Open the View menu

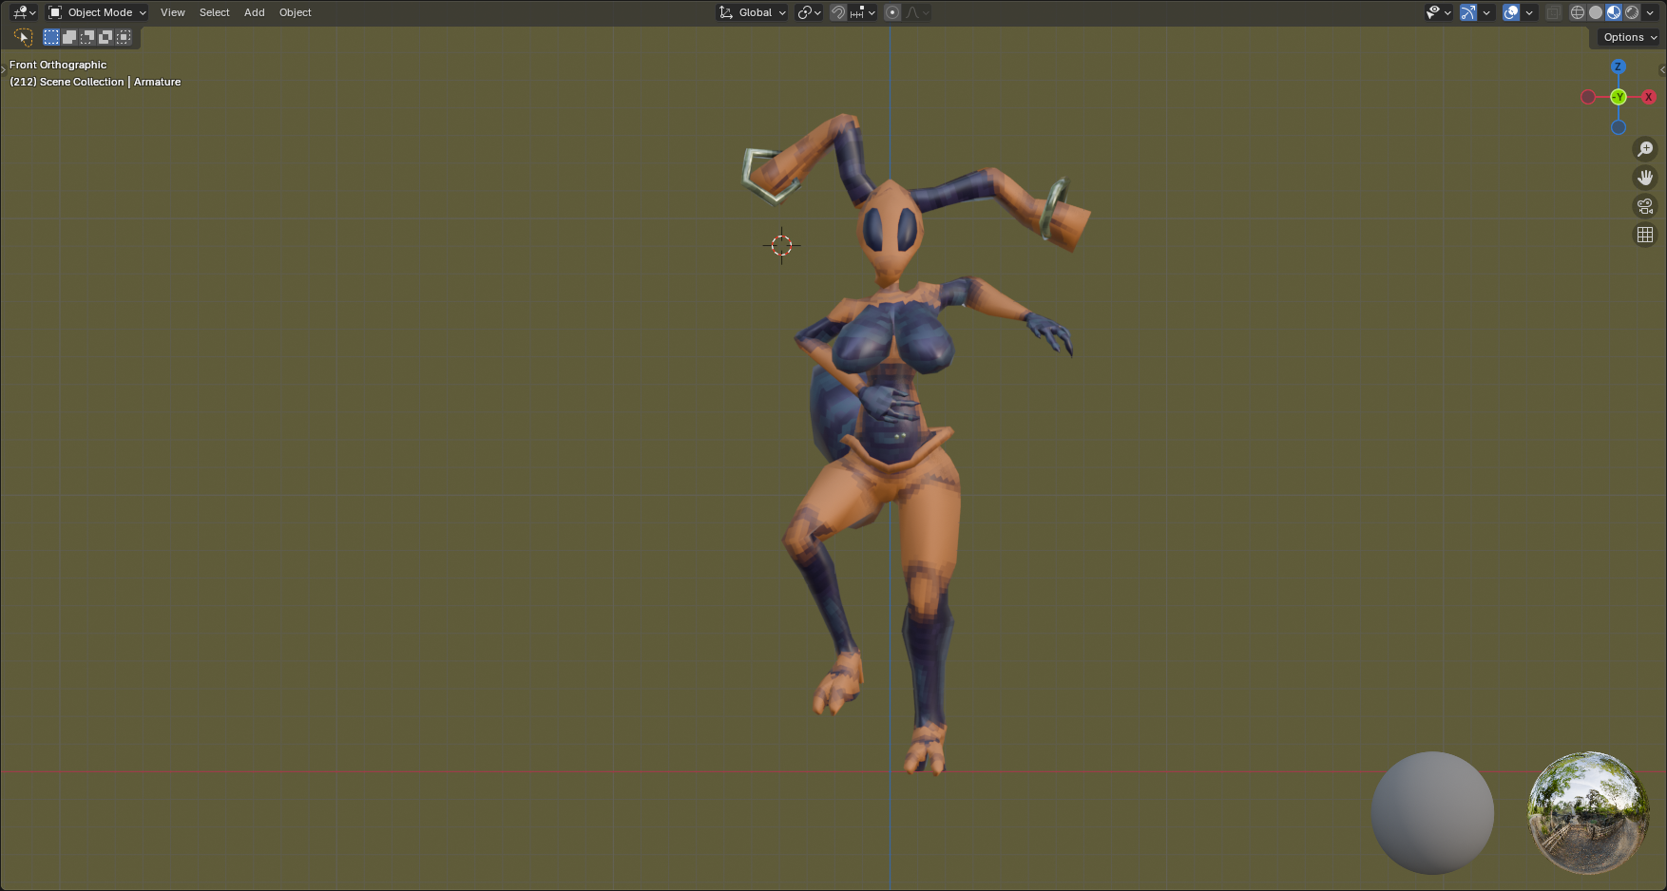pos(172,12)
